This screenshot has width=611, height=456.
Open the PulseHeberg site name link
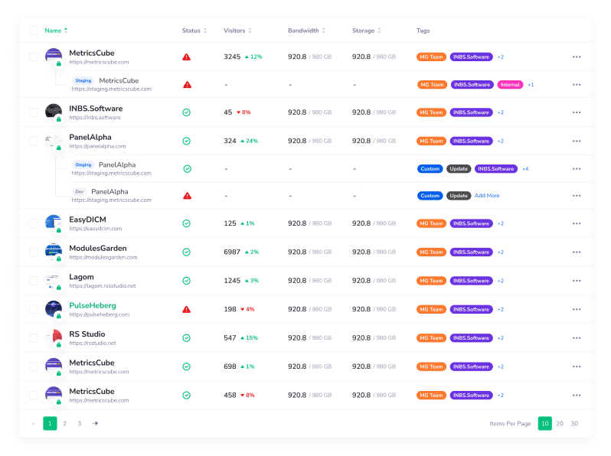point(93,305)
